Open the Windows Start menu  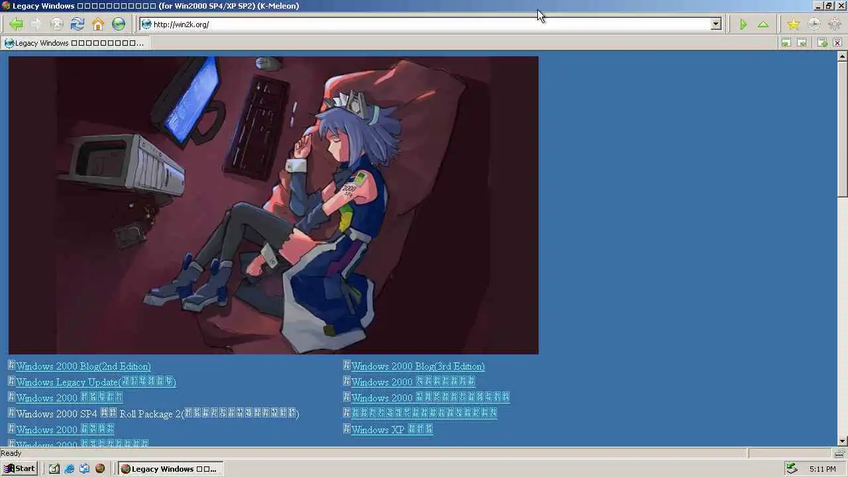[x=19, y=468]
